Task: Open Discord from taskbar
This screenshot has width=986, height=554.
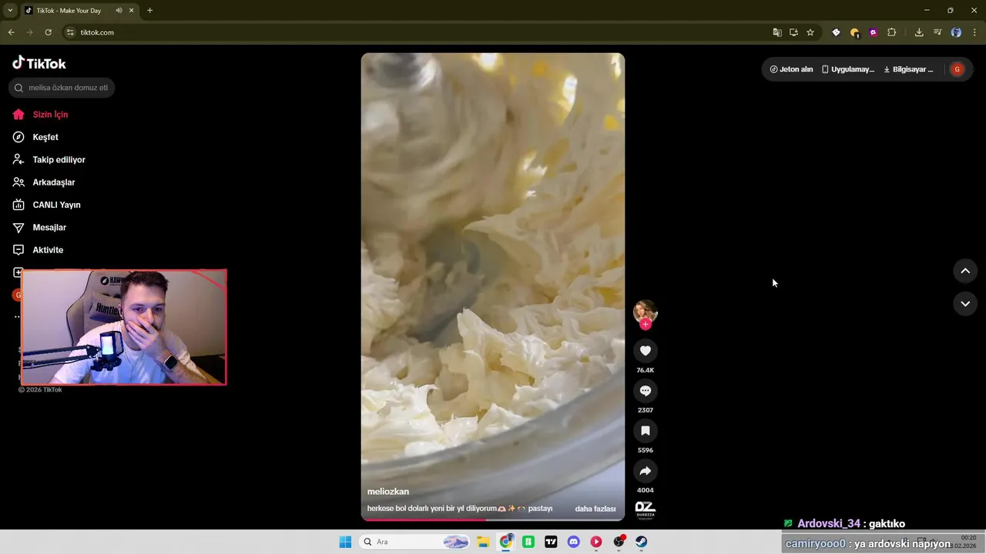Action: pos(573,542)
